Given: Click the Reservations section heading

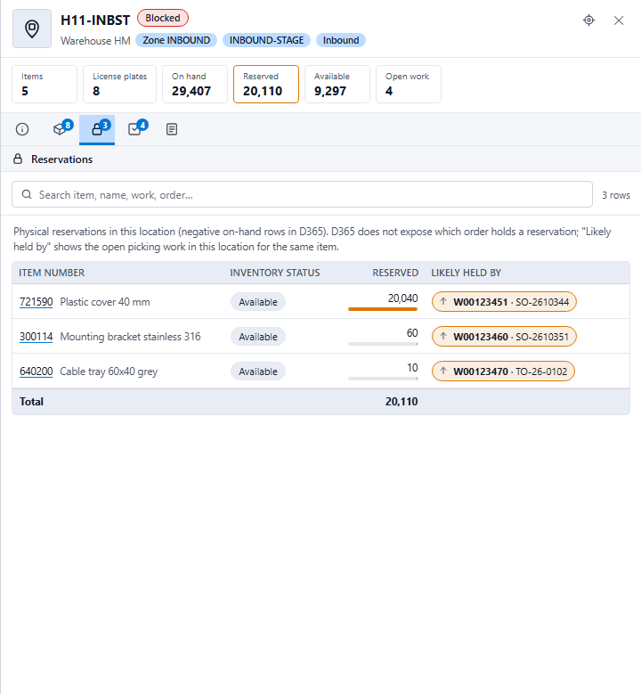Looking at the screenshot, I should [62, 159].
